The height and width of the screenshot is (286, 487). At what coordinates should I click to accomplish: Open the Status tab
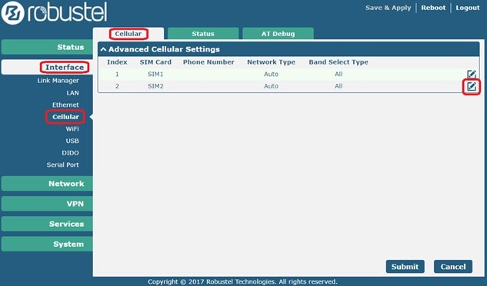click(x=203, y=34)
